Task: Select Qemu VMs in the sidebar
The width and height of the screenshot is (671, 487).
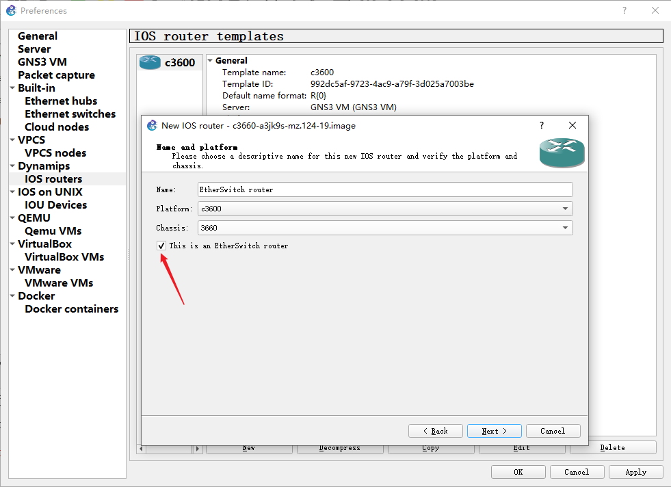Action: pos(53,231)
